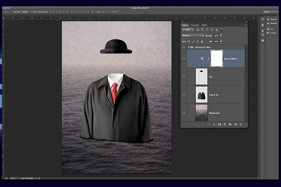
Task: Open the Layers panel flyout menu
Action: (245, 25)
